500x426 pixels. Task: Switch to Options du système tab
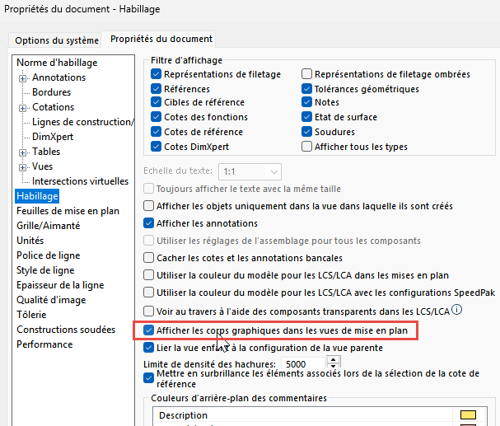55,40
